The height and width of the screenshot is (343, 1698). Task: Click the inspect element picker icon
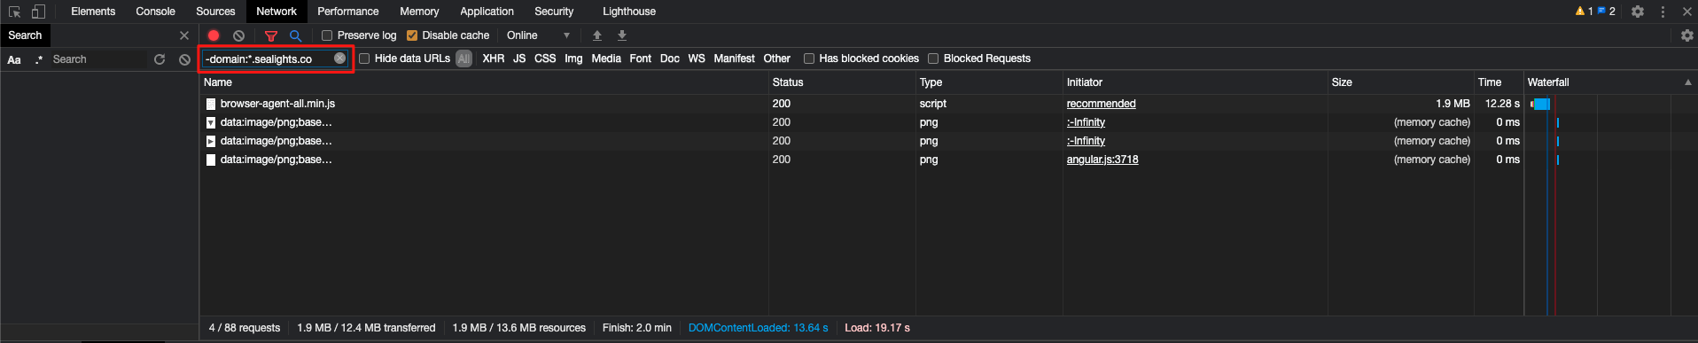(x=14, y=12)
